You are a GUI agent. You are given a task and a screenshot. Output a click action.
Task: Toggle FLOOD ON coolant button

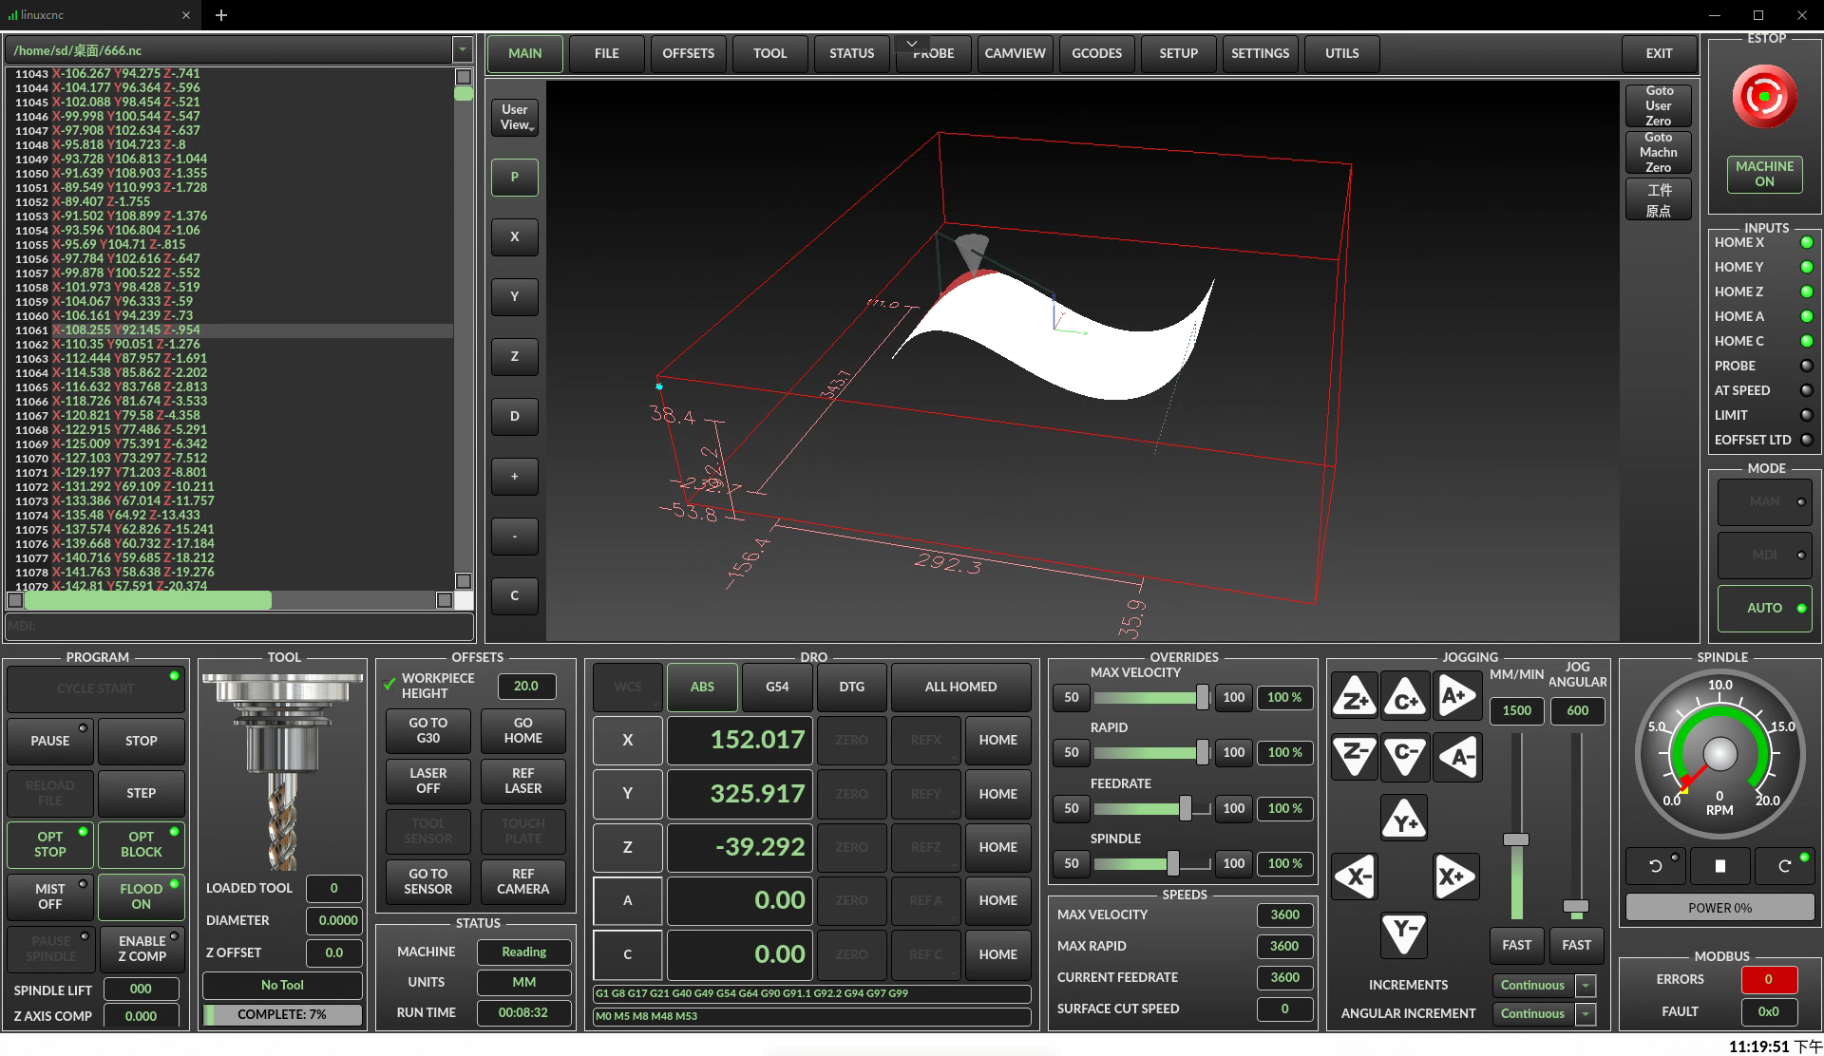pos(142,896)
